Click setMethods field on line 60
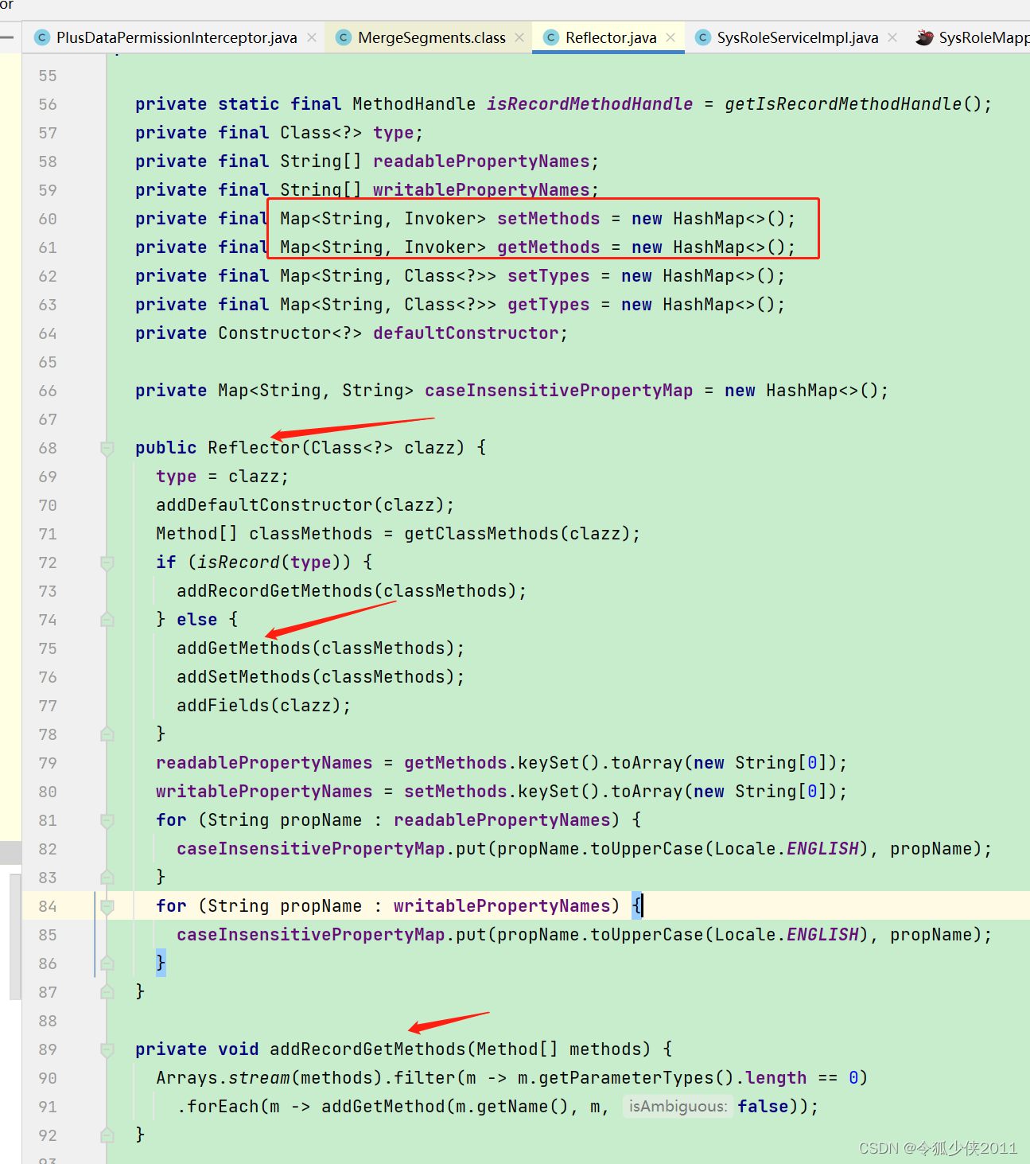 point(549,219)
